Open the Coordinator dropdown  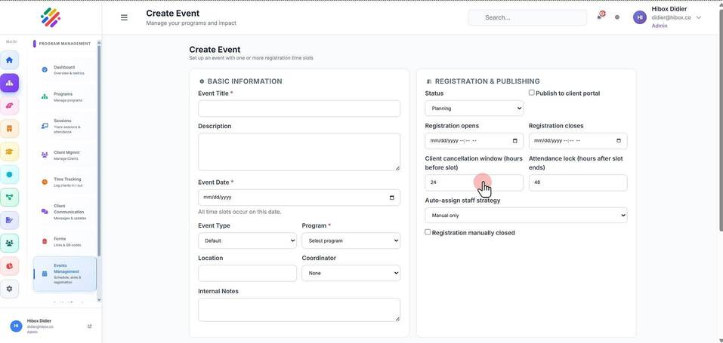pyautogui.click(x=351, y=273)
